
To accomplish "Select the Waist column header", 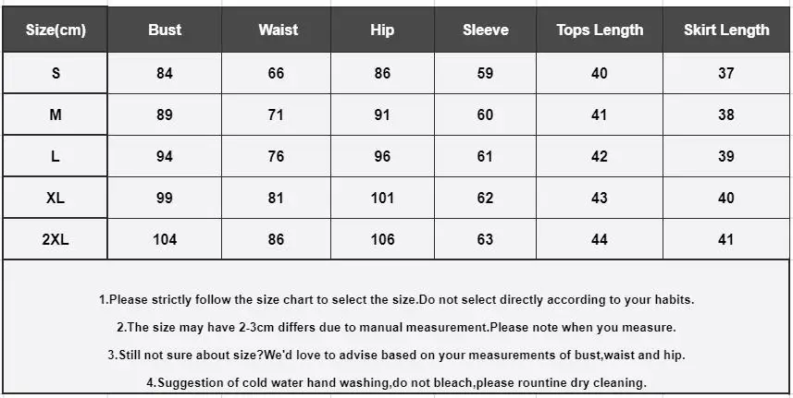I will click(276, 30).
